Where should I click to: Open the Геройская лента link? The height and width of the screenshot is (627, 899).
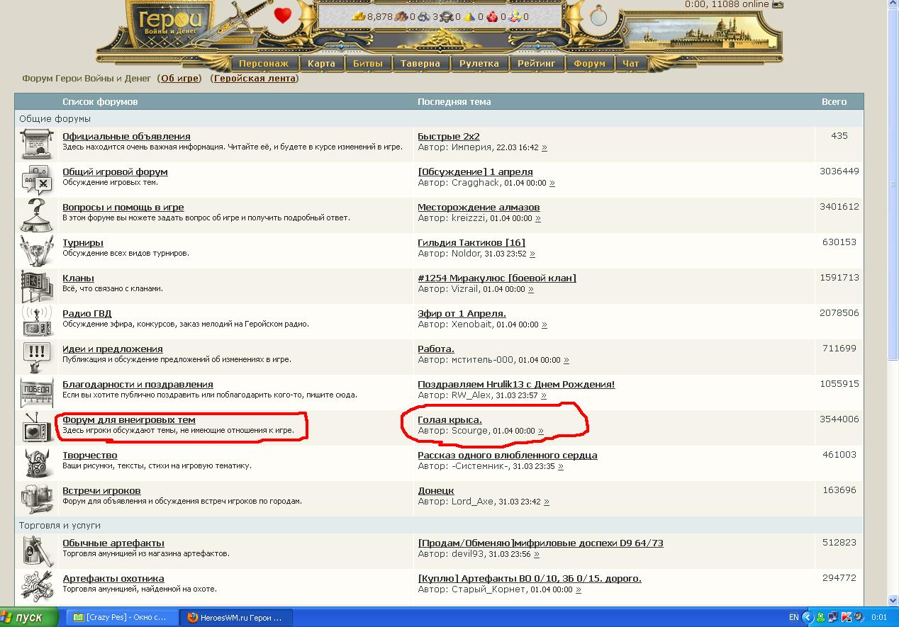point(255,79)
